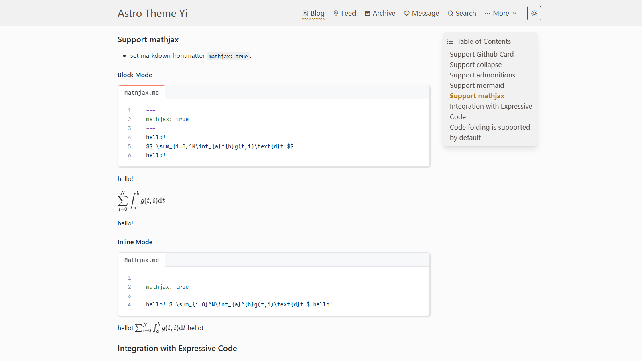Image resolution: width=642 pixels, height=361 pixels.
Task: Click the Archive box icon
Action: pyautogui.click(x=367, y=14)
